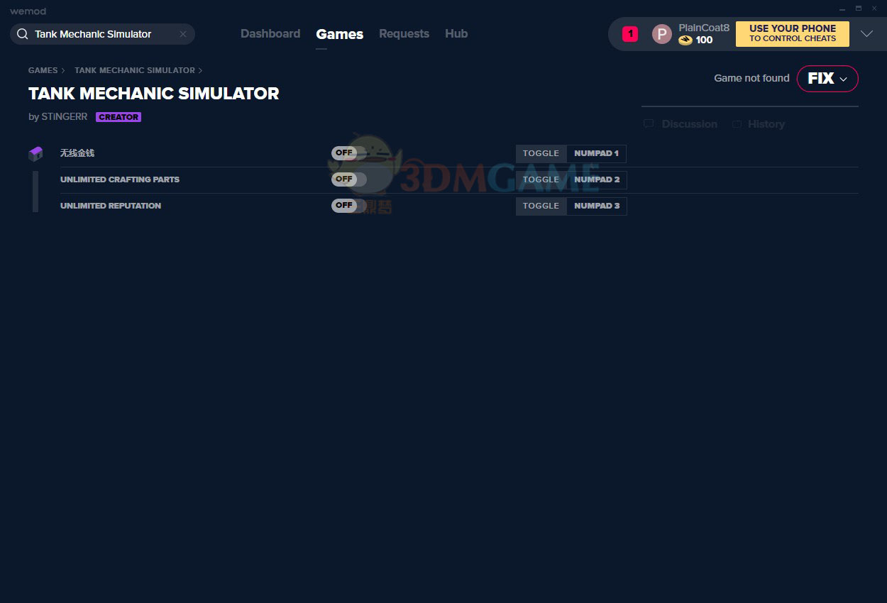The width and height of the screenshot is (887, 603).
Task: Switch on Unlimited Reputation toggle
Action: 348,206
